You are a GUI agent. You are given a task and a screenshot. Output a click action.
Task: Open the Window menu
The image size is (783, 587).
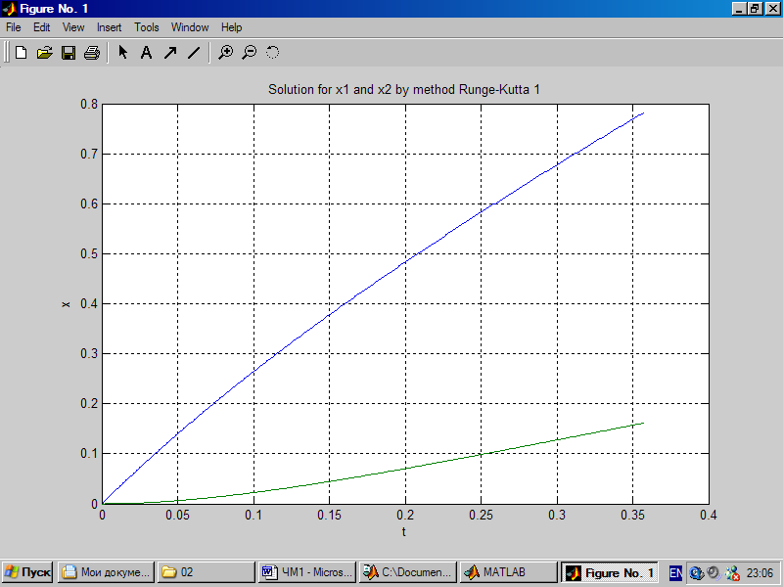pos(190,27)
